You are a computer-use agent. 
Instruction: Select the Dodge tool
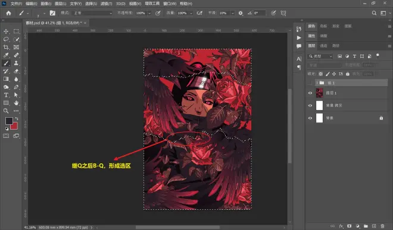click(x=6, y=87)
